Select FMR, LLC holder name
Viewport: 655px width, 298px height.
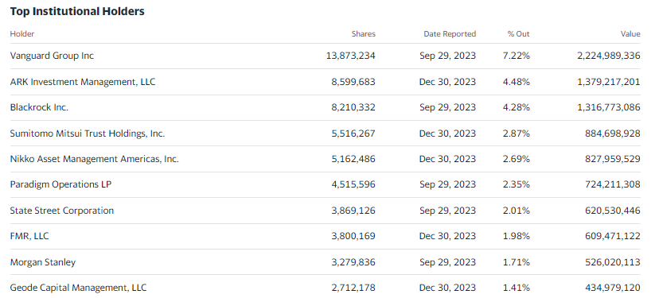click(x=29, y=236)
